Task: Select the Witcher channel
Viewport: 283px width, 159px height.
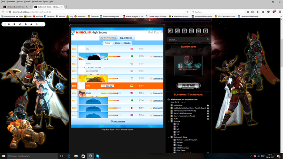Action: (179, 142)
